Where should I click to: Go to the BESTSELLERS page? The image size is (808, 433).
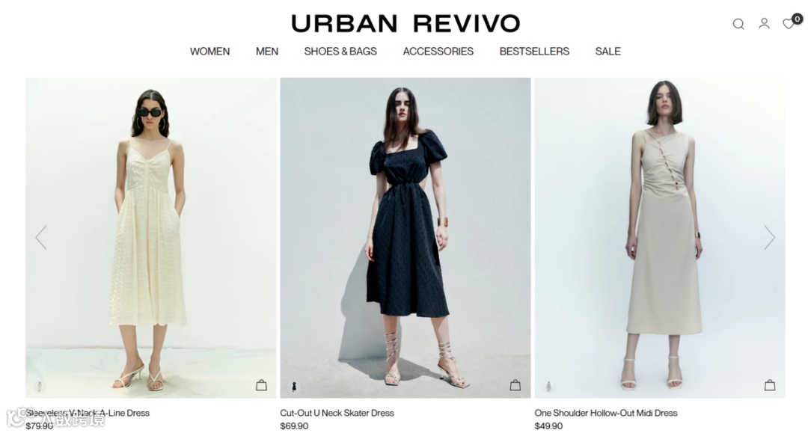coord(534,52)
